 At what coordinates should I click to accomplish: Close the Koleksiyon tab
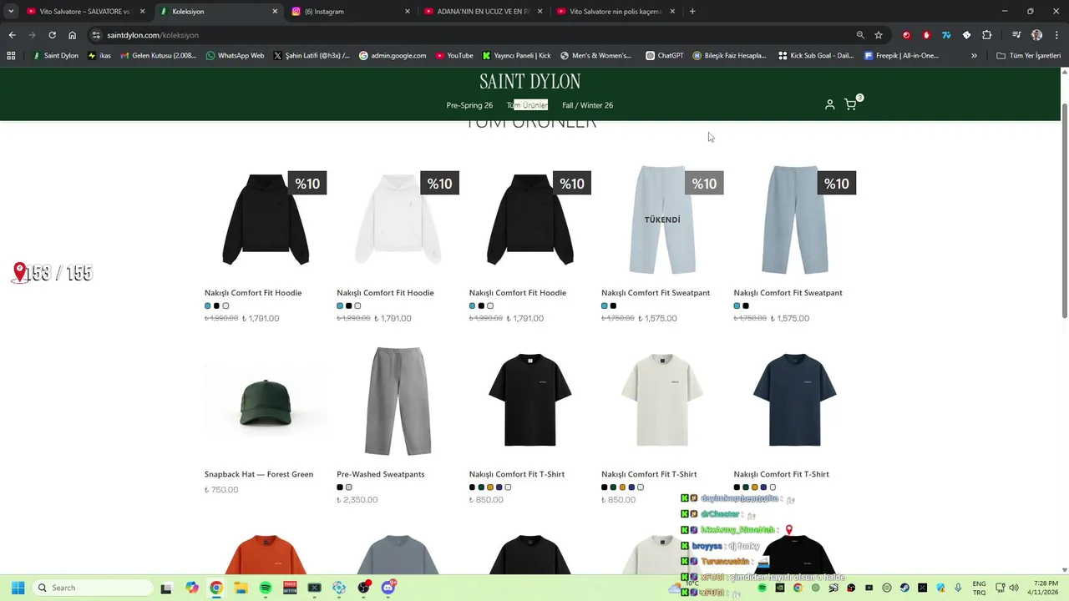pos(275,12)
